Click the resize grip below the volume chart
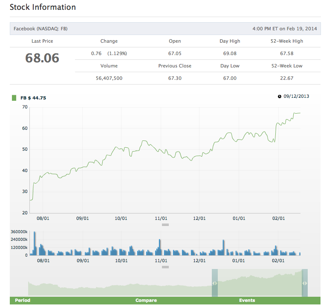Screen dimensions: 335x307 click(165, 267)
